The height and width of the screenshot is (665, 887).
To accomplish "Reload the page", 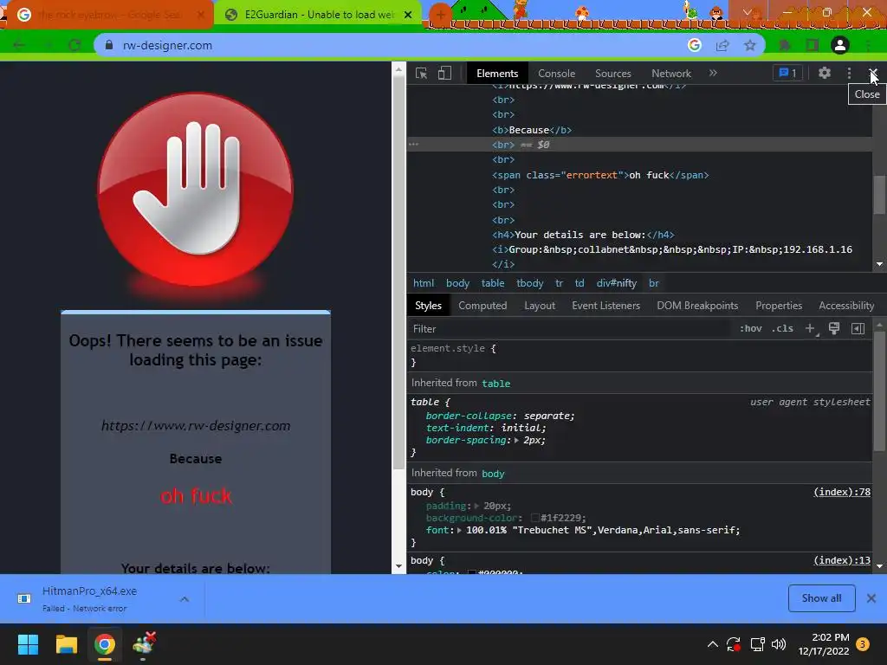I will [x=74, y=45].
